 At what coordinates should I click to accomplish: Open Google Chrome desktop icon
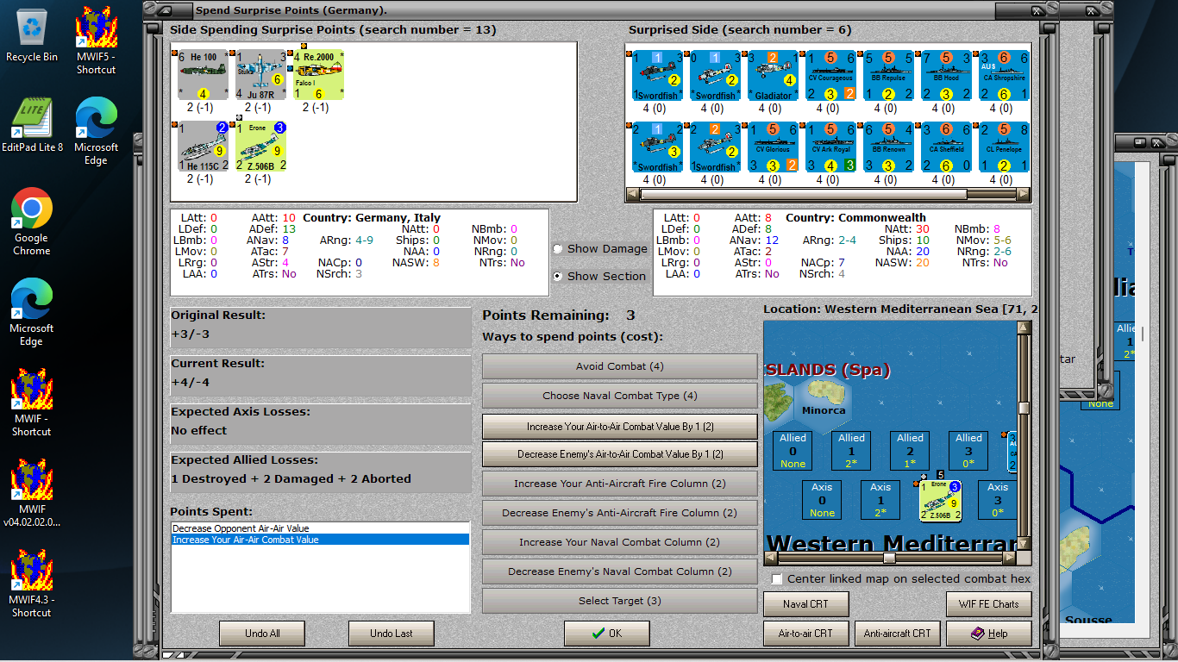[32, 222]
